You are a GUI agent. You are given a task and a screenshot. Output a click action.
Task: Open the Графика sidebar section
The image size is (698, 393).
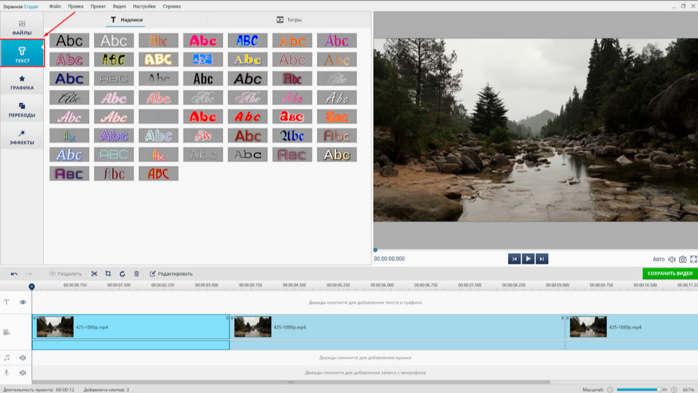pyautogui.click(x=22, y=83)
